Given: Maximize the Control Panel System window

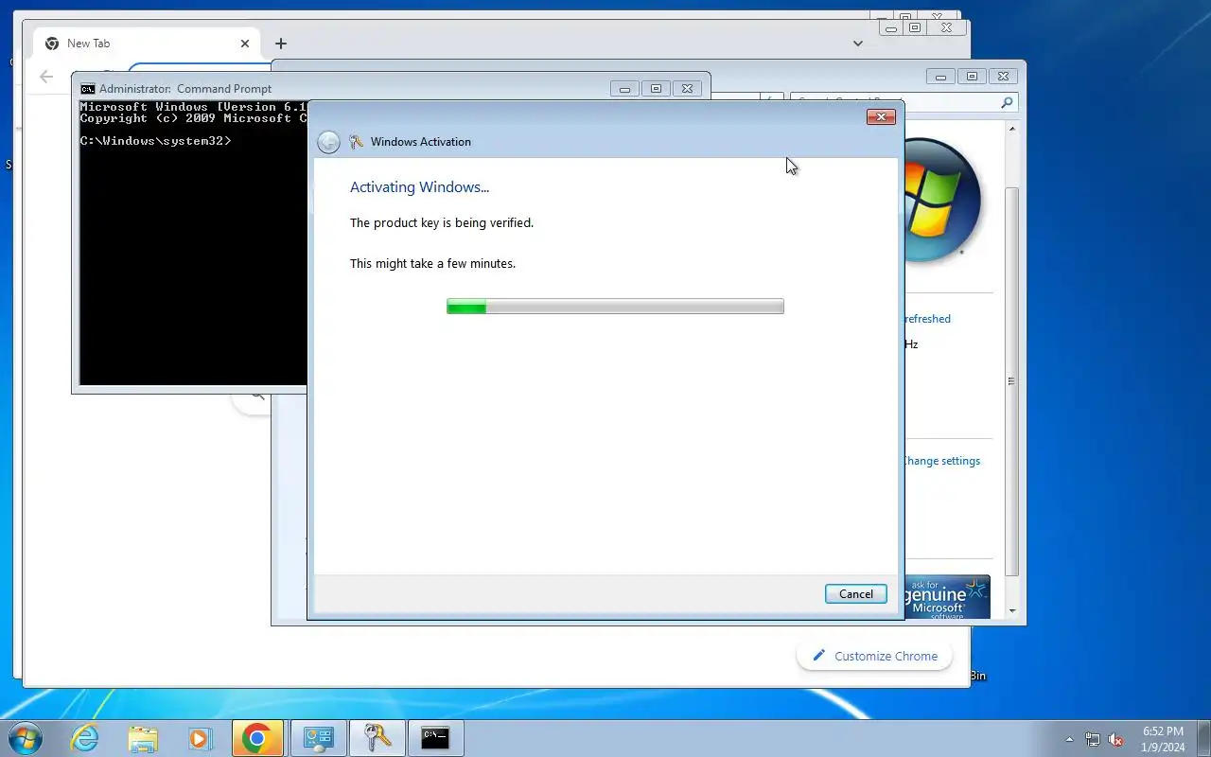Looking at the screenshot, I should pyautogui.click(x=972, y=77).
